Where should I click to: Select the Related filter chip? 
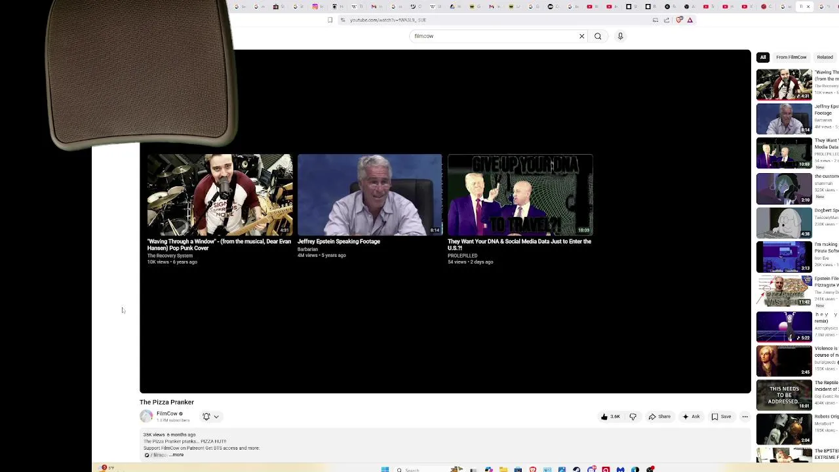pyautogui.click(x=825, y=57)
